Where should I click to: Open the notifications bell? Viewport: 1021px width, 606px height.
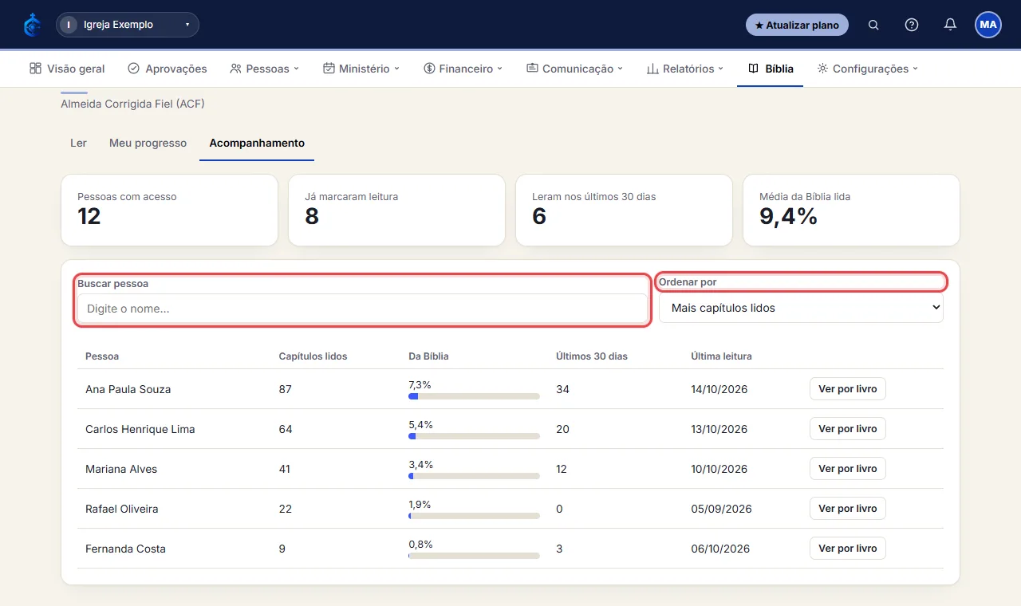click(x=950, y=25)
